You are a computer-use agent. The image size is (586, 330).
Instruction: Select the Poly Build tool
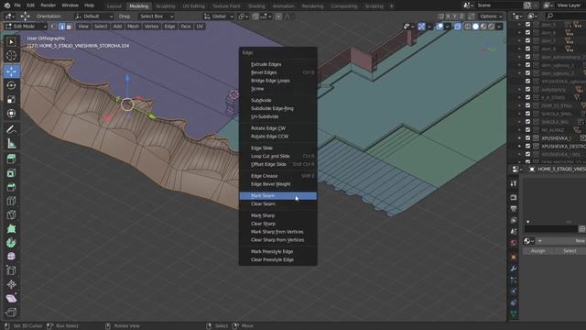tap(11, 228)
